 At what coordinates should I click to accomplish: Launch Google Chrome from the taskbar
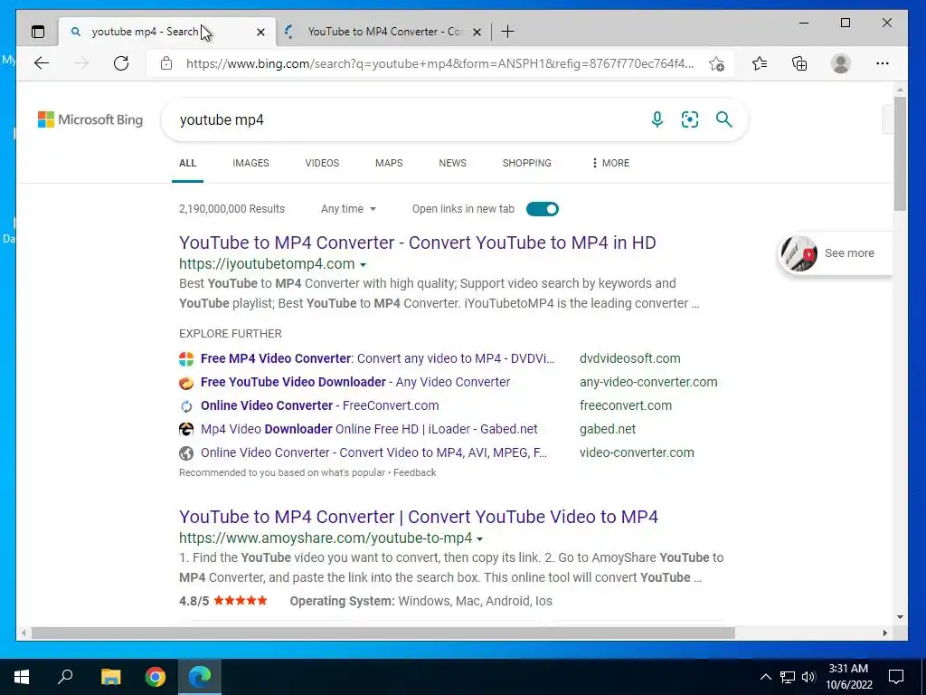156,677
